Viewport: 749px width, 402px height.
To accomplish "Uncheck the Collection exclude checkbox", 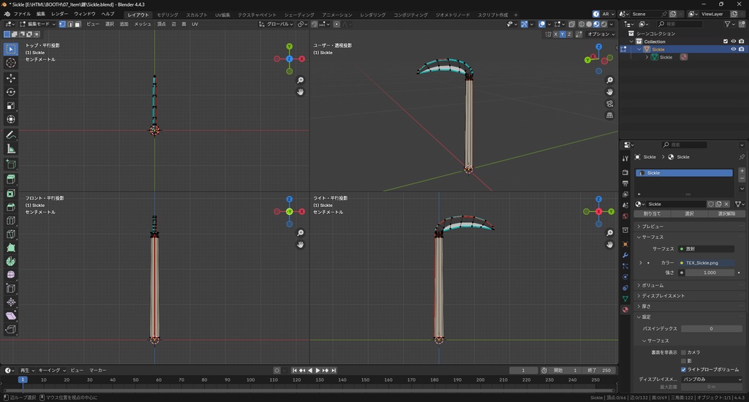I will tap(726, 42).
